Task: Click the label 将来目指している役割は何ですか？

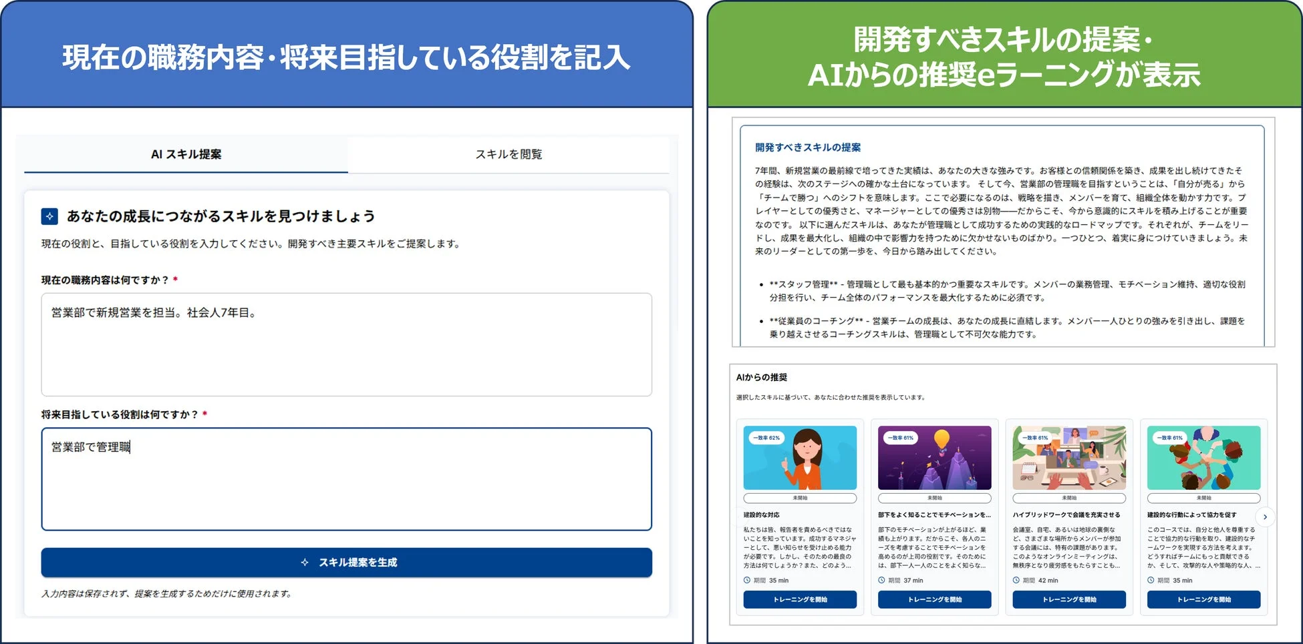Action: click(120, 414)
